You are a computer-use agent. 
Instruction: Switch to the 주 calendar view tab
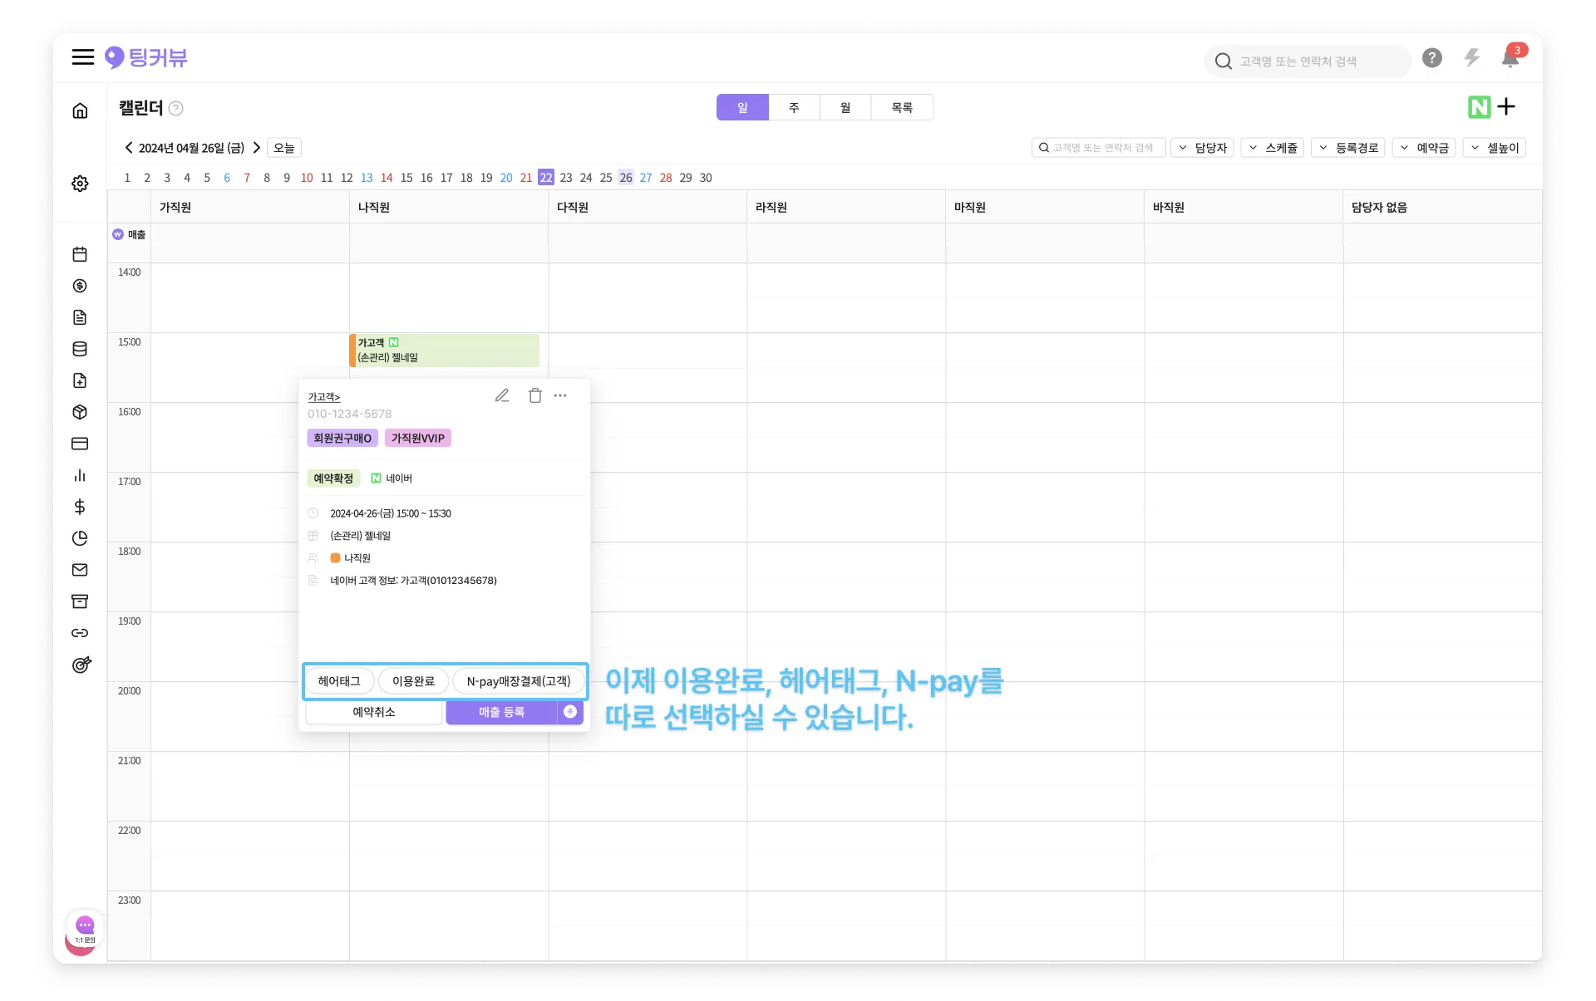[794, 108]
